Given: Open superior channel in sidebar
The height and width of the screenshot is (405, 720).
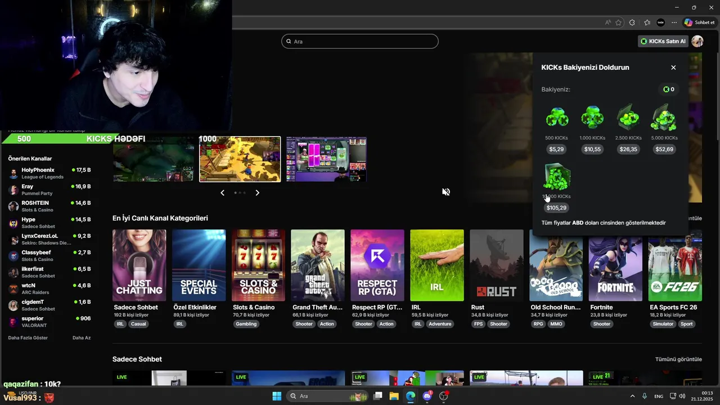Looking at the screenshot, I should (x=49, y=322).
